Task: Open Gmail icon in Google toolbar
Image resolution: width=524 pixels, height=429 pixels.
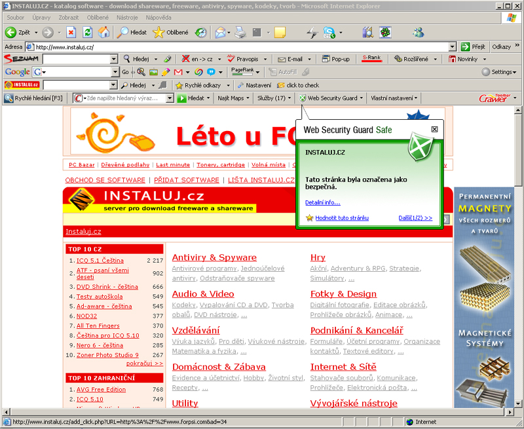Action: pos(178,72)
